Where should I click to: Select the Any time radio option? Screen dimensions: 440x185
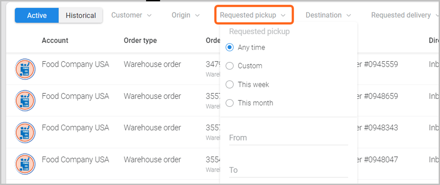[230, 47]
